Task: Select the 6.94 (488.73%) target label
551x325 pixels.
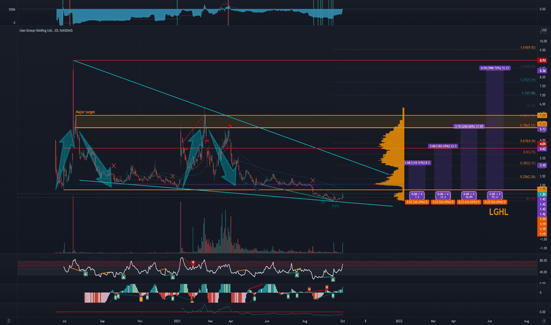Action: tap(495, 68)
